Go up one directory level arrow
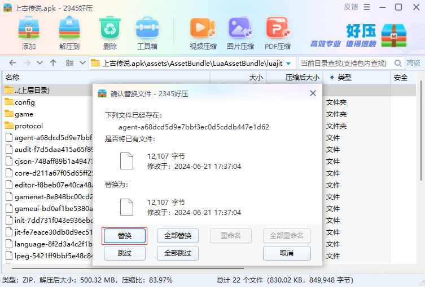The height and width of the screenshot is (287, 425). pyautogui.click(x=53, y=63)
